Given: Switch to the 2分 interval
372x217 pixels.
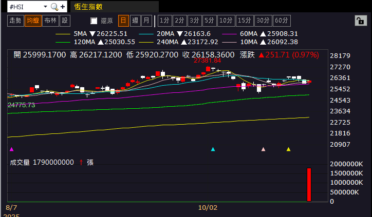Looking at the screenshot, I should point(180,21).
